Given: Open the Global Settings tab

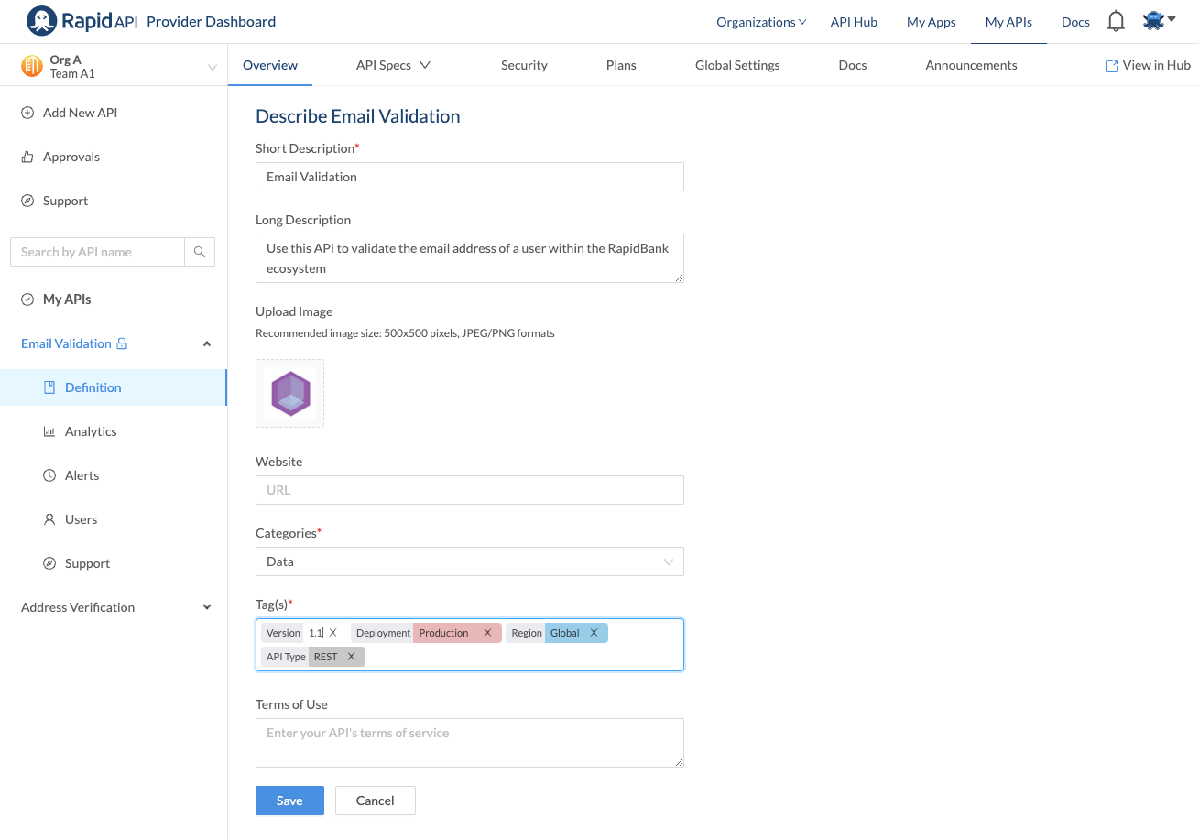Looking at the screenshot, I should tap(737, 65).
